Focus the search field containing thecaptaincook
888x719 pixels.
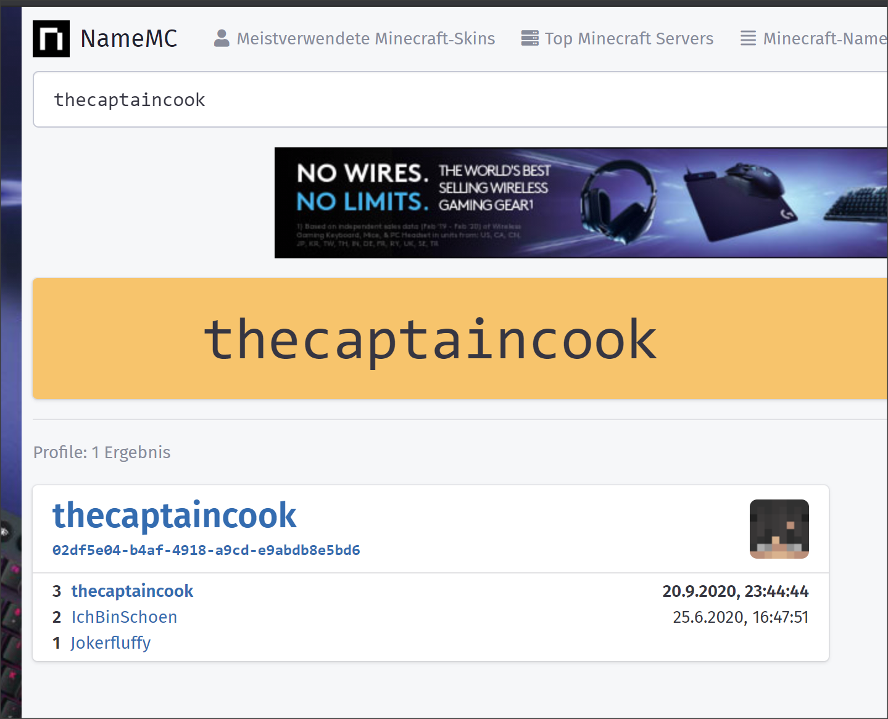coord(460,99)
